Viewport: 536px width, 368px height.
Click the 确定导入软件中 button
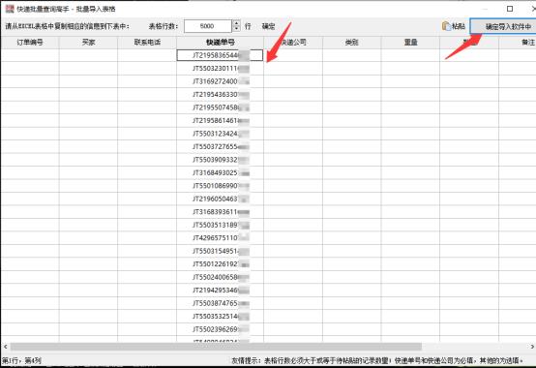coord(503,26)
